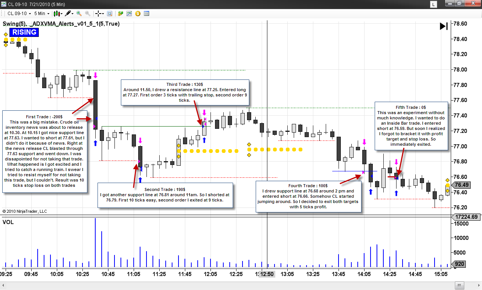Click the 77.40 price axis label
The image size is (482, 290).
[x=460, y=116]
